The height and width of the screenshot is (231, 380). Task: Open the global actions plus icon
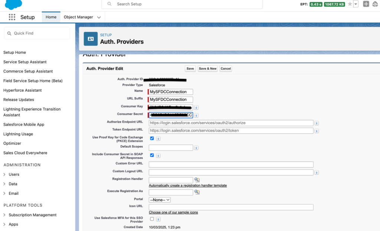click(366, 4)
